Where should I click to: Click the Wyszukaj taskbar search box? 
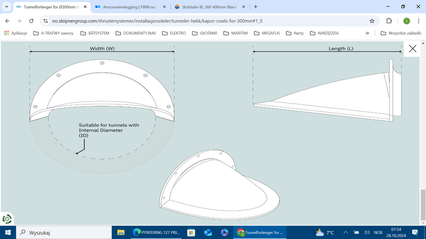(64, 232)
